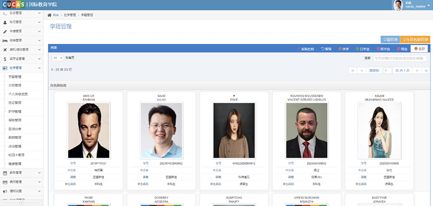Viewport: 433px width, 206px height.
Task: Click the student search input field
Action: (x=399, y=59)
